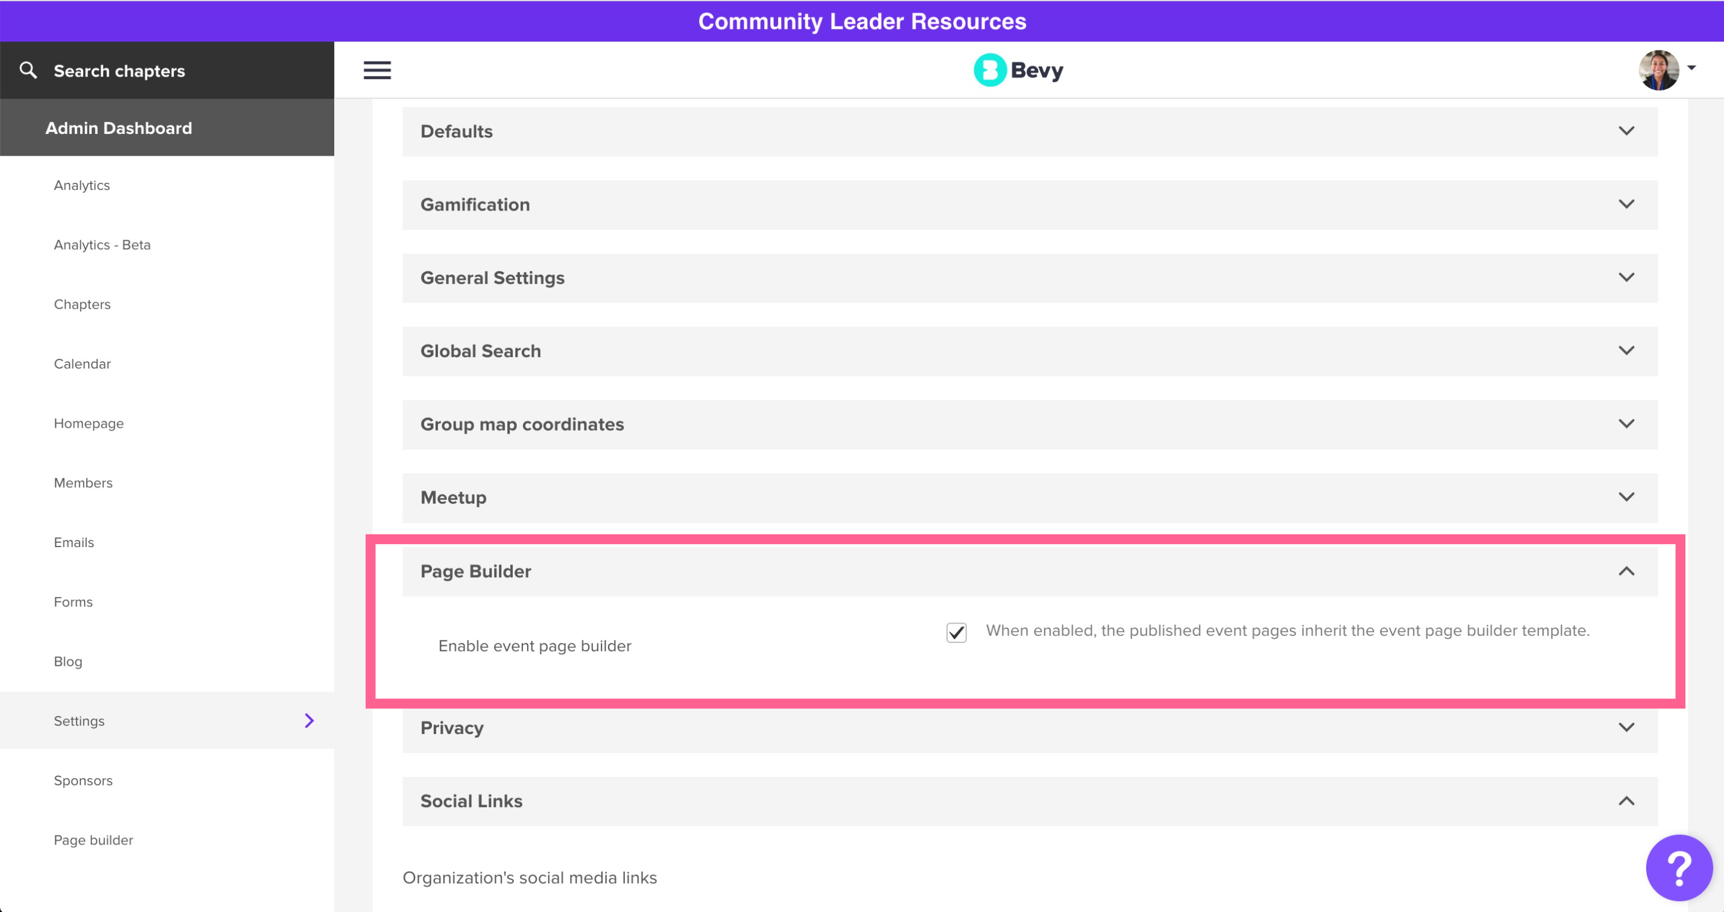Click the hamburger menu icon
The height and width of the screenshot is (912, 1724).
pyautogui.click(x=377, y=70)
